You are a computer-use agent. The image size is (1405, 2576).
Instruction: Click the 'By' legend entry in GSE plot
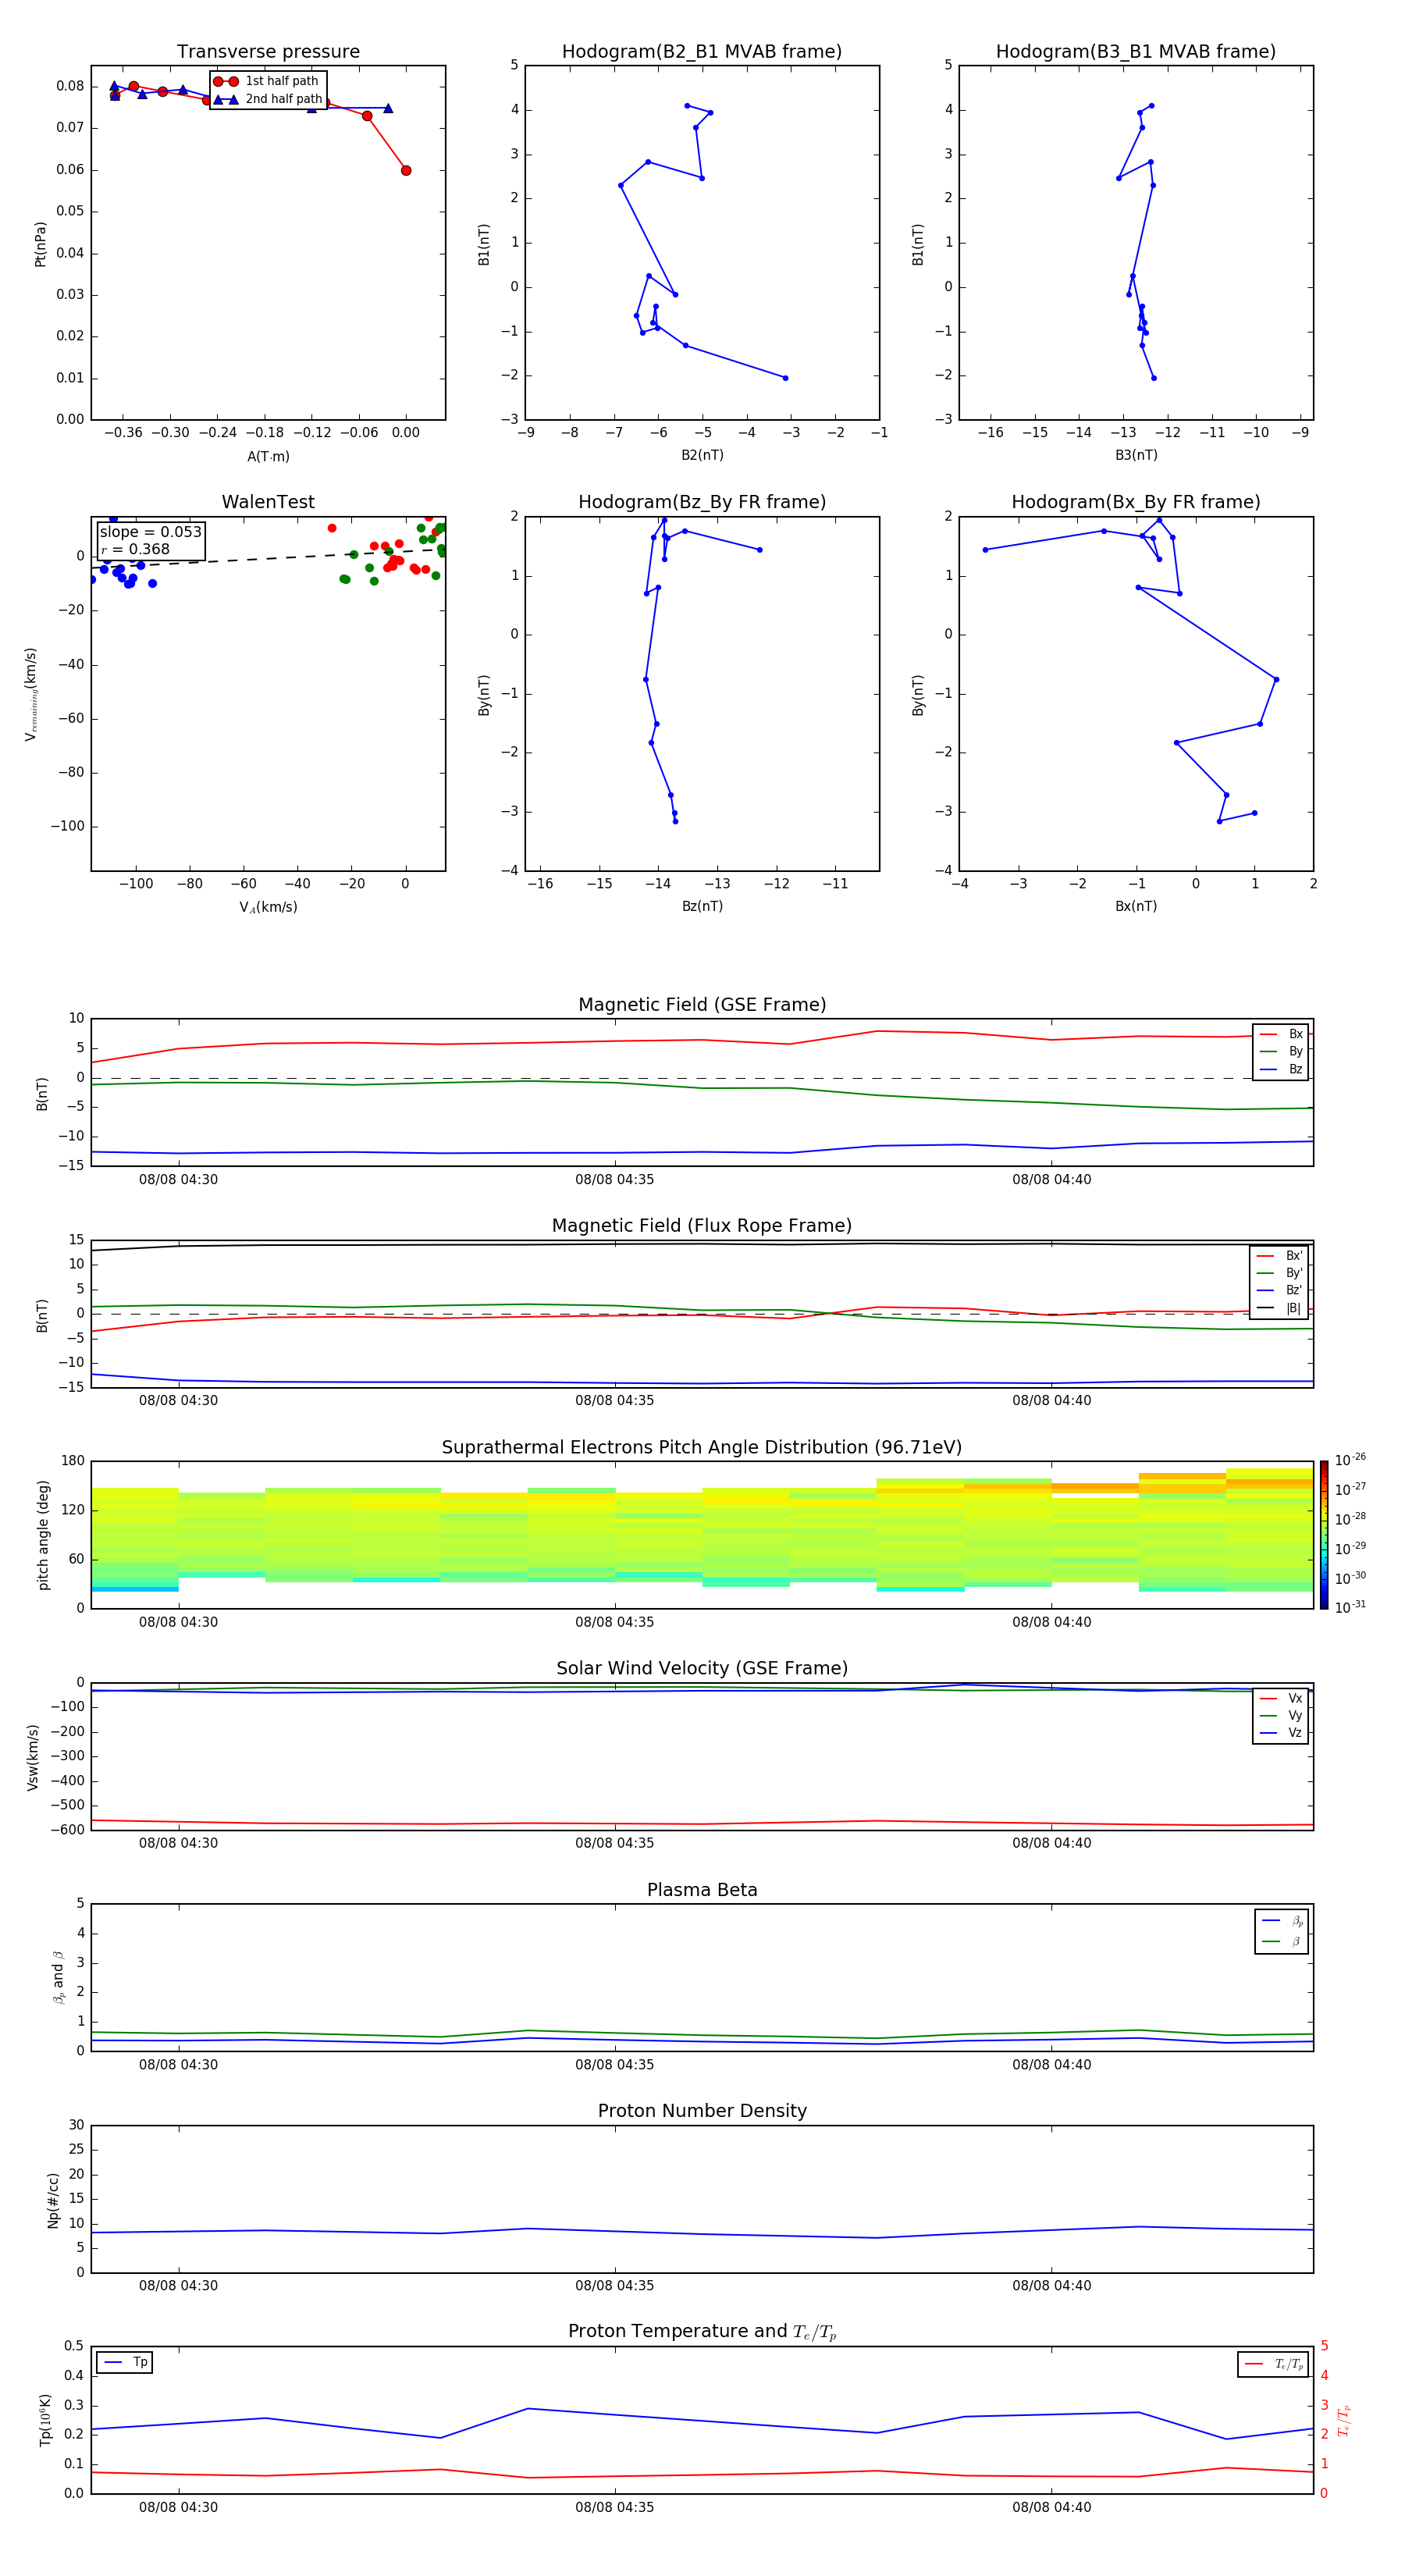tap(1281, 1051)
